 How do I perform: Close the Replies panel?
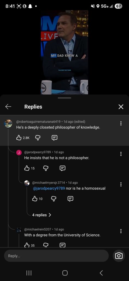click(x=121, y=107)
